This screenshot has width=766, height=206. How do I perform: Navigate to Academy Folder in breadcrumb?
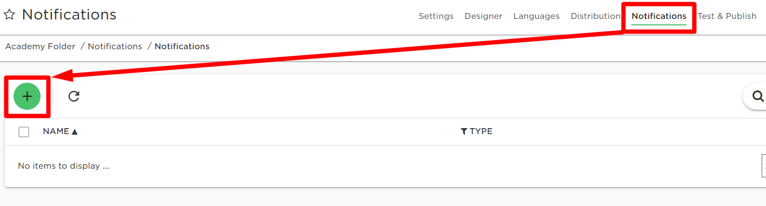pyautogui.click(x=40, y=46)
